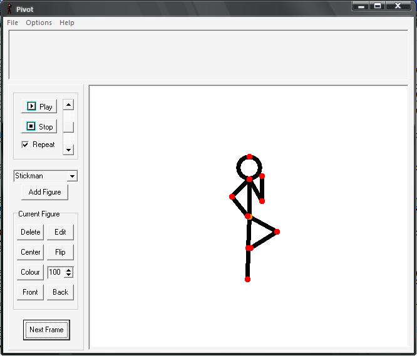Click the Next Frame button

click(x=46, y=330)
